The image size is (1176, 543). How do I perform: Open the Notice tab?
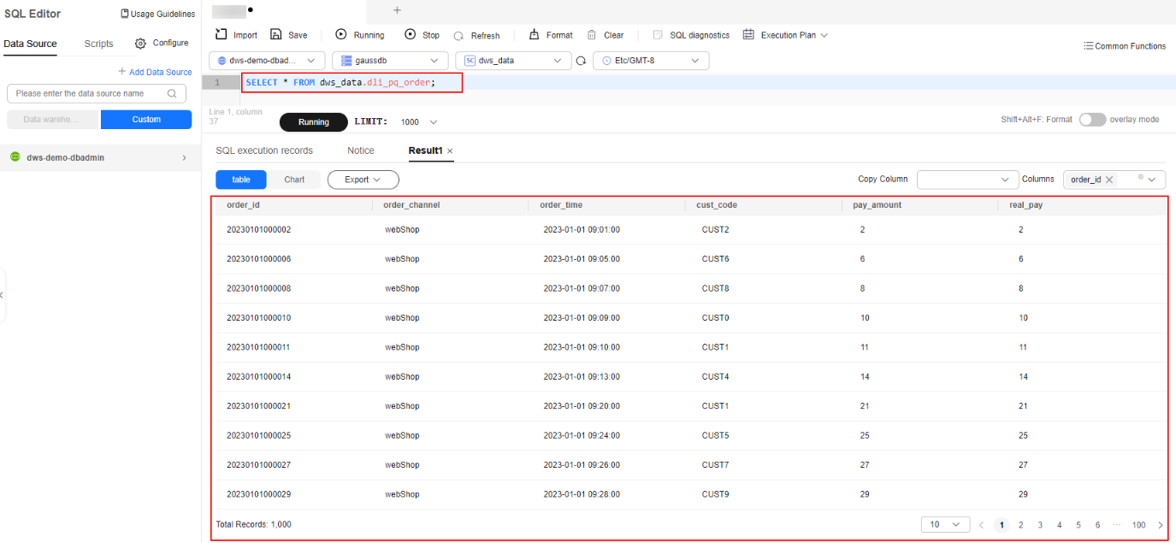pyautogui.click(x=361, y=151)
